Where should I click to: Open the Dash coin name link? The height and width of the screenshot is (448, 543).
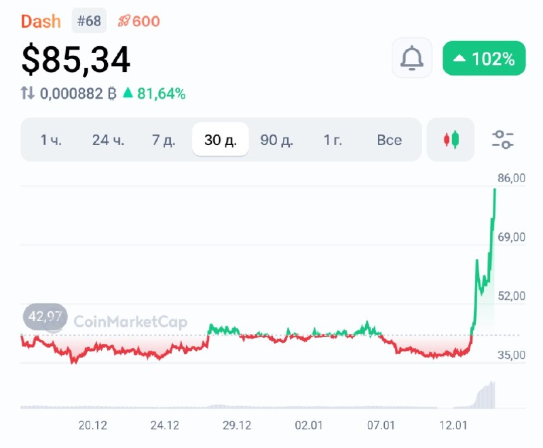pyautogui.click(x=41, y=22)
